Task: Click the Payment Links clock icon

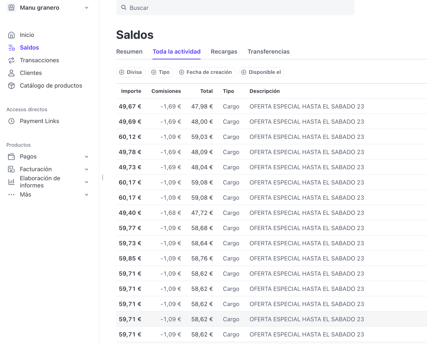Action: point(11,121)
